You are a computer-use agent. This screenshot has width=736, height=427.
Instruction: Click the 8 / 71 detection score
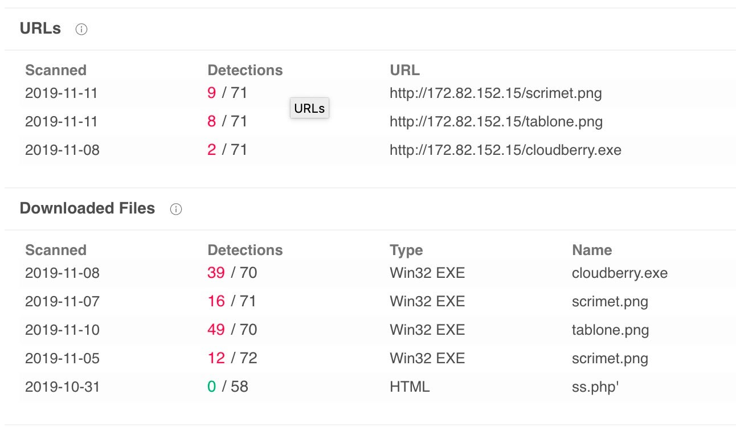tap(227, 121)
